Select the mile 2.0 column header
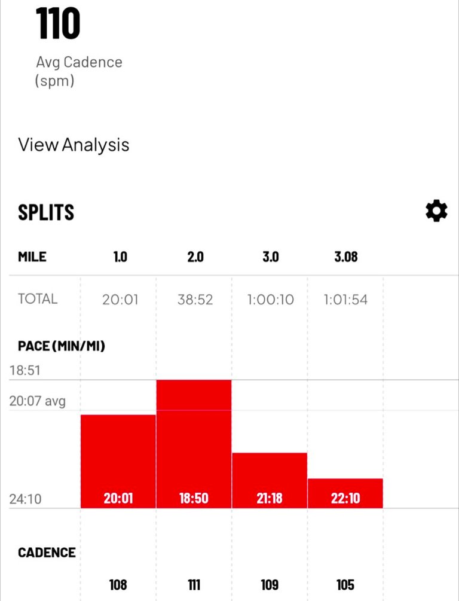 [x=195, y=257]
